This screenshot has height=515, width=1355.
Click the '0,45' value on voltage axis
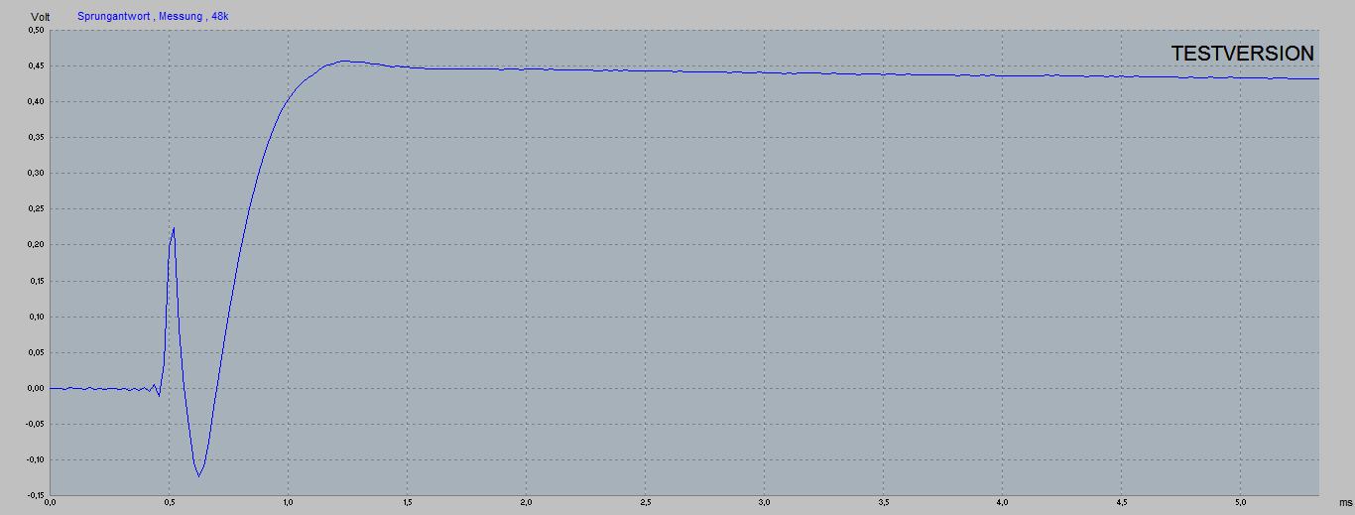tap(36, 65)
